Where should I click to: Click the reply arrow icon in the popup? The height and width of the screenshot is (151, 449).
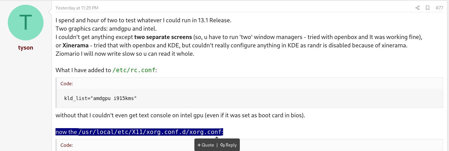[x=222, y=145]
